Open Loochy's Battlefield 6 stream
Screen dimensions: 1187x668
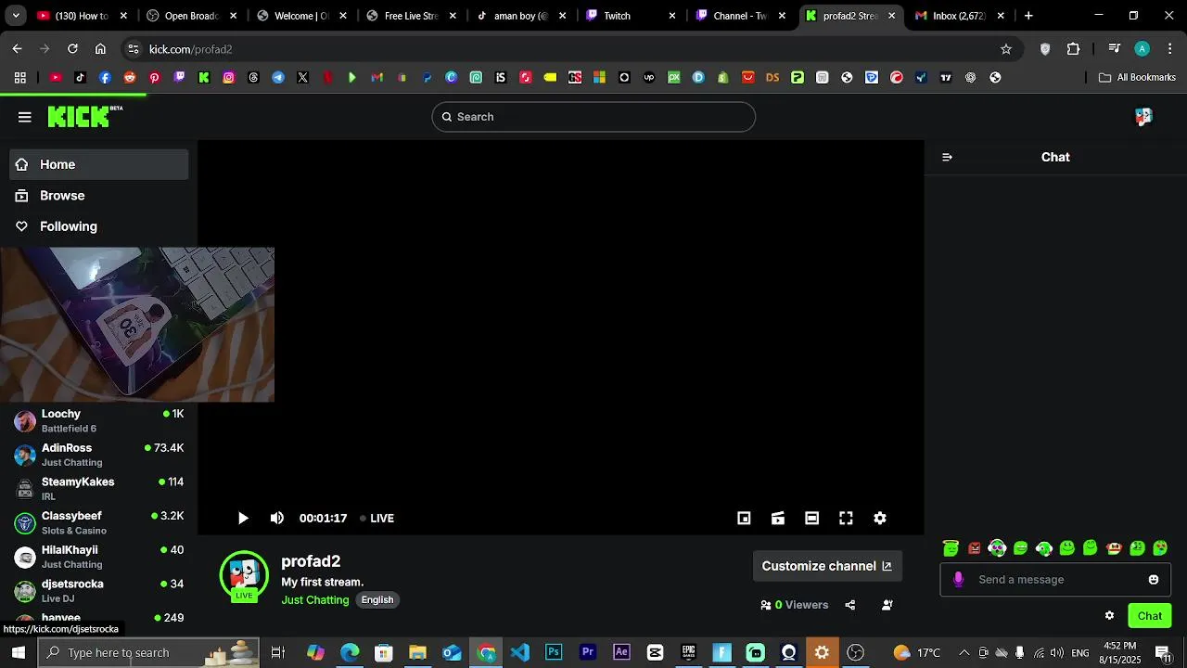click(x=99, y=421)
